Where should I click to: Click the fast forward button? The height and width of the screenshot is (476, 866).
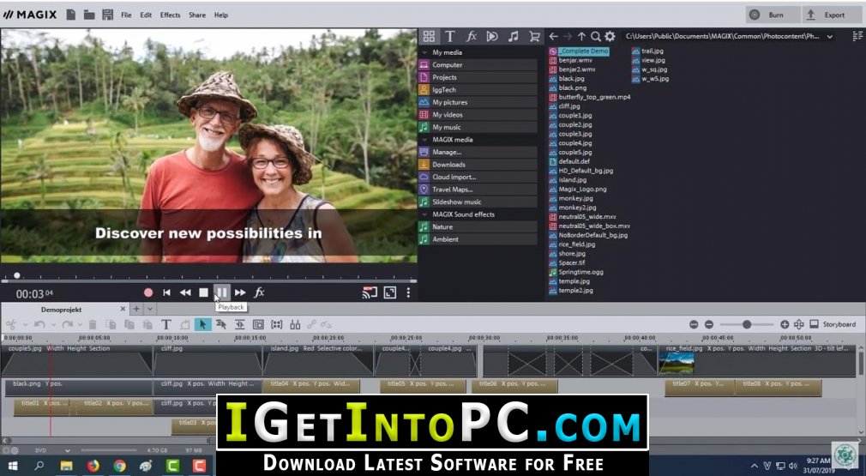240,292
